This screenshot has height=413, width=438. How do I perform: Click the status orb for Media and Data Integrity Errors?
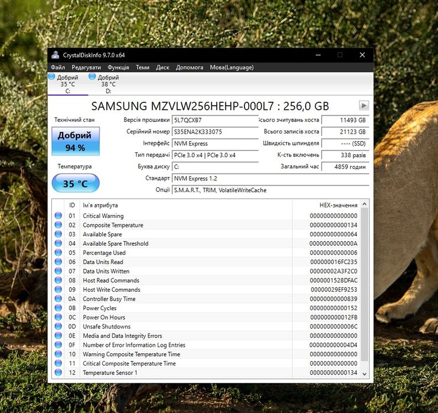[58, 336]
